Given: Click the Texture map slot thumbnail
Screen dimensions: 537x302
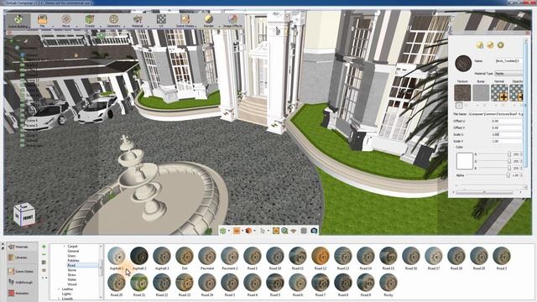Looking at the screenshot, I should click(x=462, y=93).
